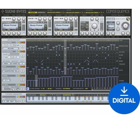This screenshot has width=140, height=123.
Task: Open Chord Bank DEFAULT selector
Action: (43, 95)
